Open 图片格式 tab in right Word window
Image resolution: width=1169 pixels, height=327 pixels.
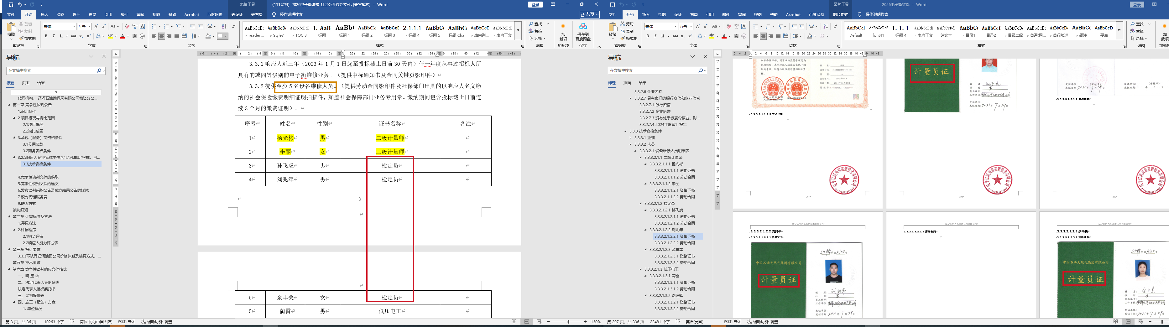pyautogui.click(x=840, y=14)
